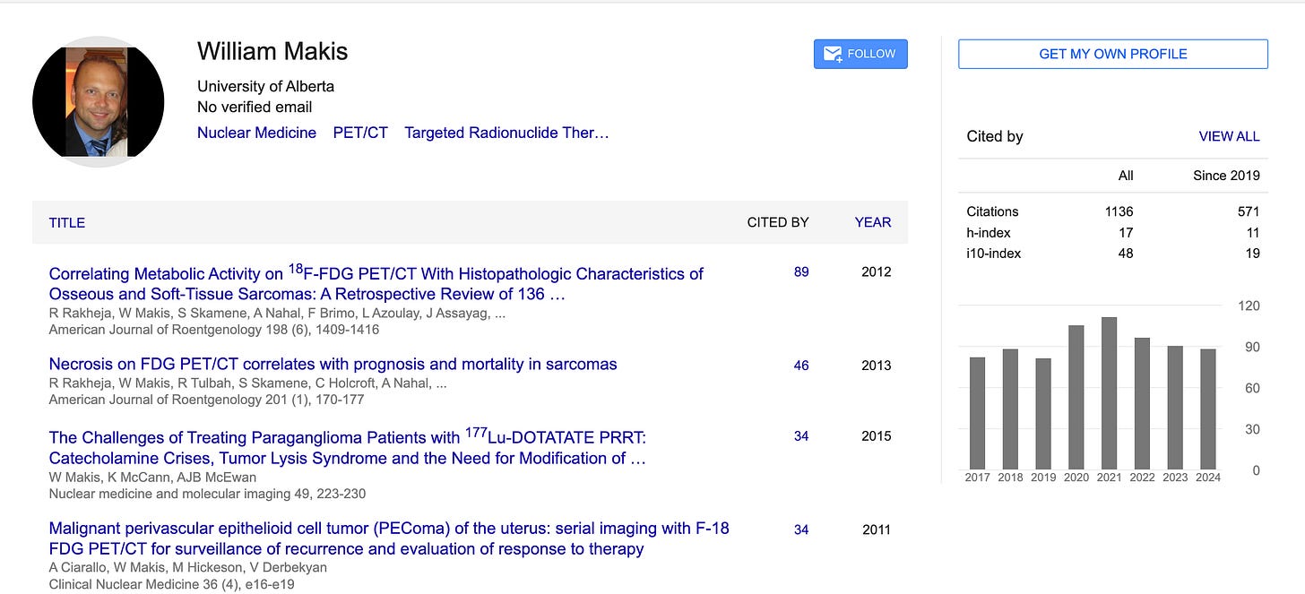Click h-index Since 2019 value 11
The image size is (1305, 594).
[1252, 232]
